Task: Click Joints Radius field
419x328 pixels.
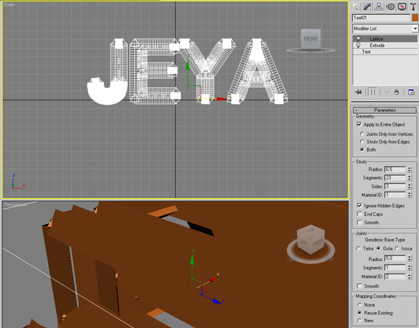Action: tap(395, 258)
